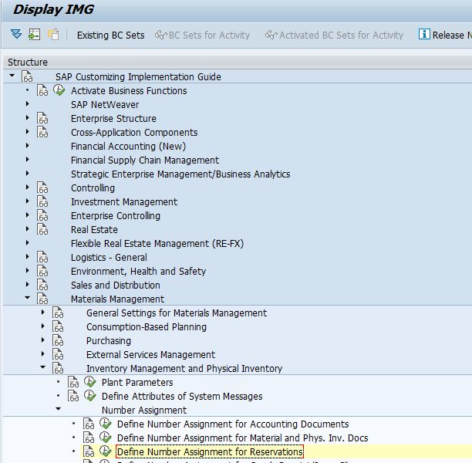Open documentation icon for Define Number Assignment for Reservations
Screen dimensions: 472x463
tap(89, 451)
